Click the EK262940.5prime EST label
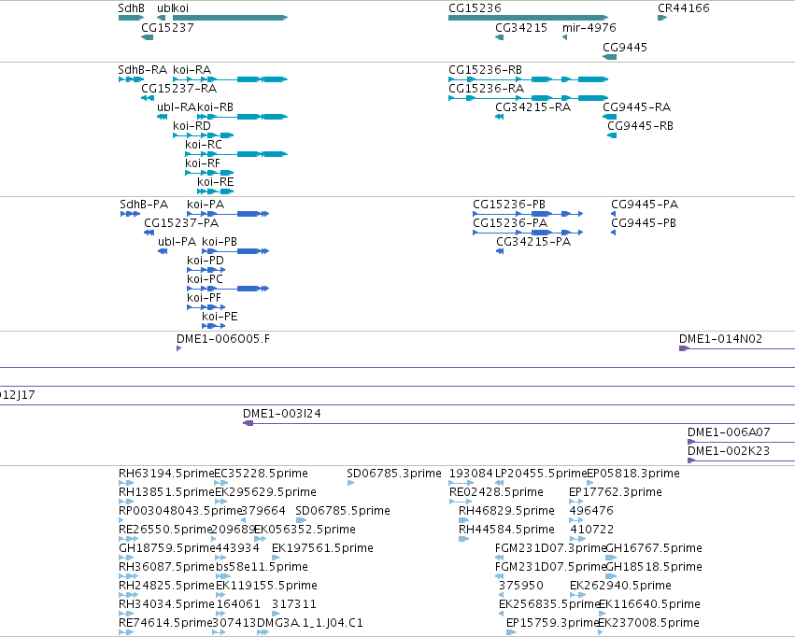The width and height of the screenshot is (795, 637). (620, 587)
